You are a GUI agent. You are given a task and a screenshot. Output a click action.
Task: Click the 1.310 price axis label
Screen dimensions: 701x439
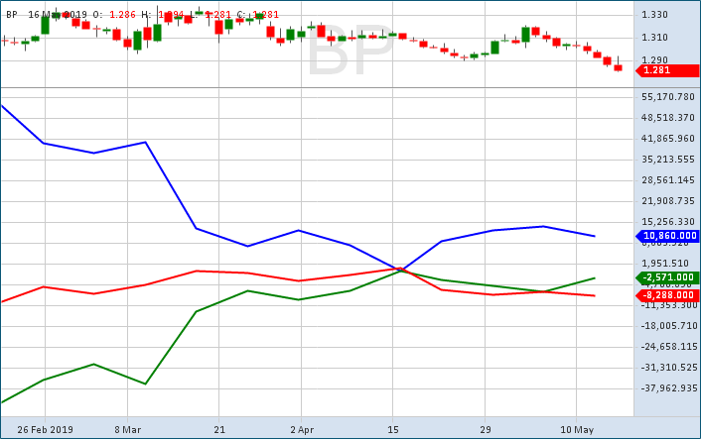point(654,38)
